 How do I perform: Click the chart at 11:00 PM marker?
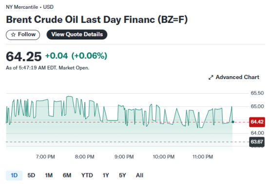click(x=203, y=157)
